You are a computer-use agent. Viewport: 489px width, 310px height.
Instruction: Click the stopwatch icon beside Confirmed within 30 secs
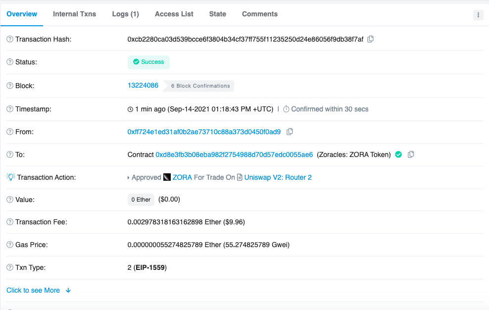point(286,109)
